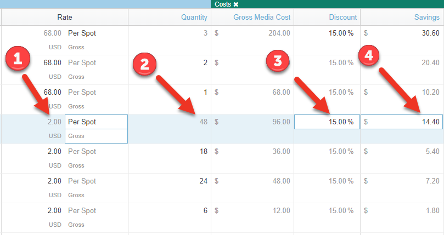Select the Costs group header tab
Image resolution: width=444 pixels, height=235 pixels.
[x=223, y=4]
